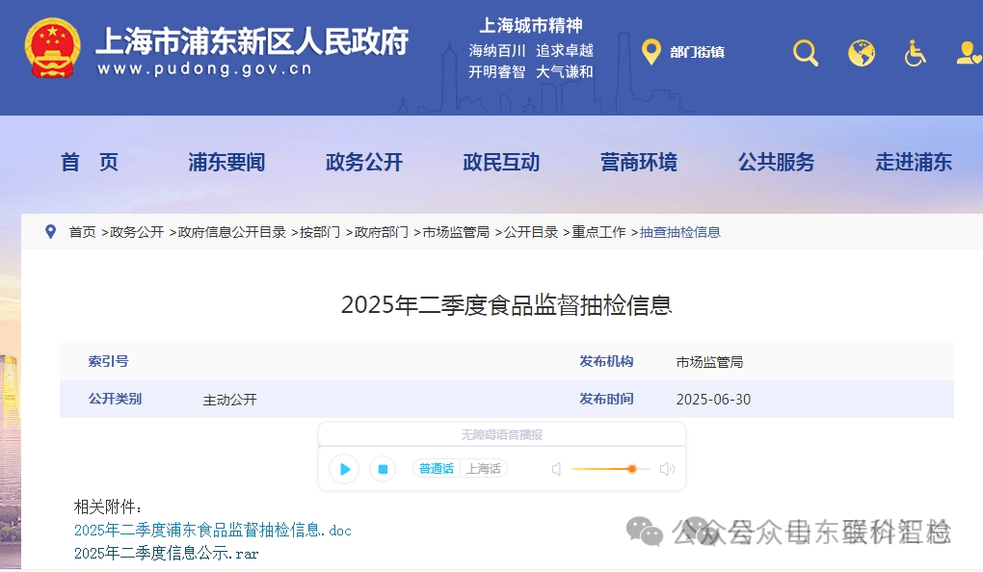Screen dimensions: 983x572
Task: Click the national emblem logo
Action: (53, 48)
